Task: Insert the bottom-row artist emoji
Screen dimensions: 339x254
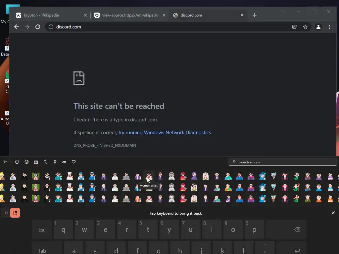Action: coord(149,198)
